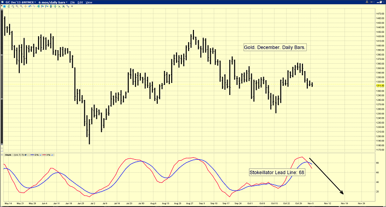Click the red K% line color swatch
Screen dimensions: 386x207
[x=44, y=155]
